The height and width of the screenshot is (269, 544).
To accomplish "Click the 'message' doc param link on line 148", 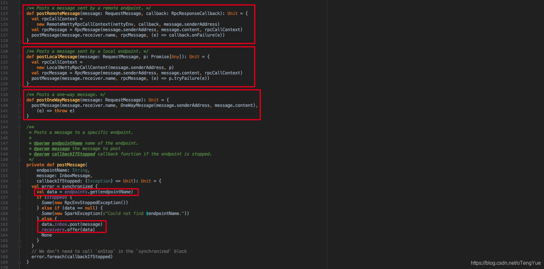I will coord(61,149).
